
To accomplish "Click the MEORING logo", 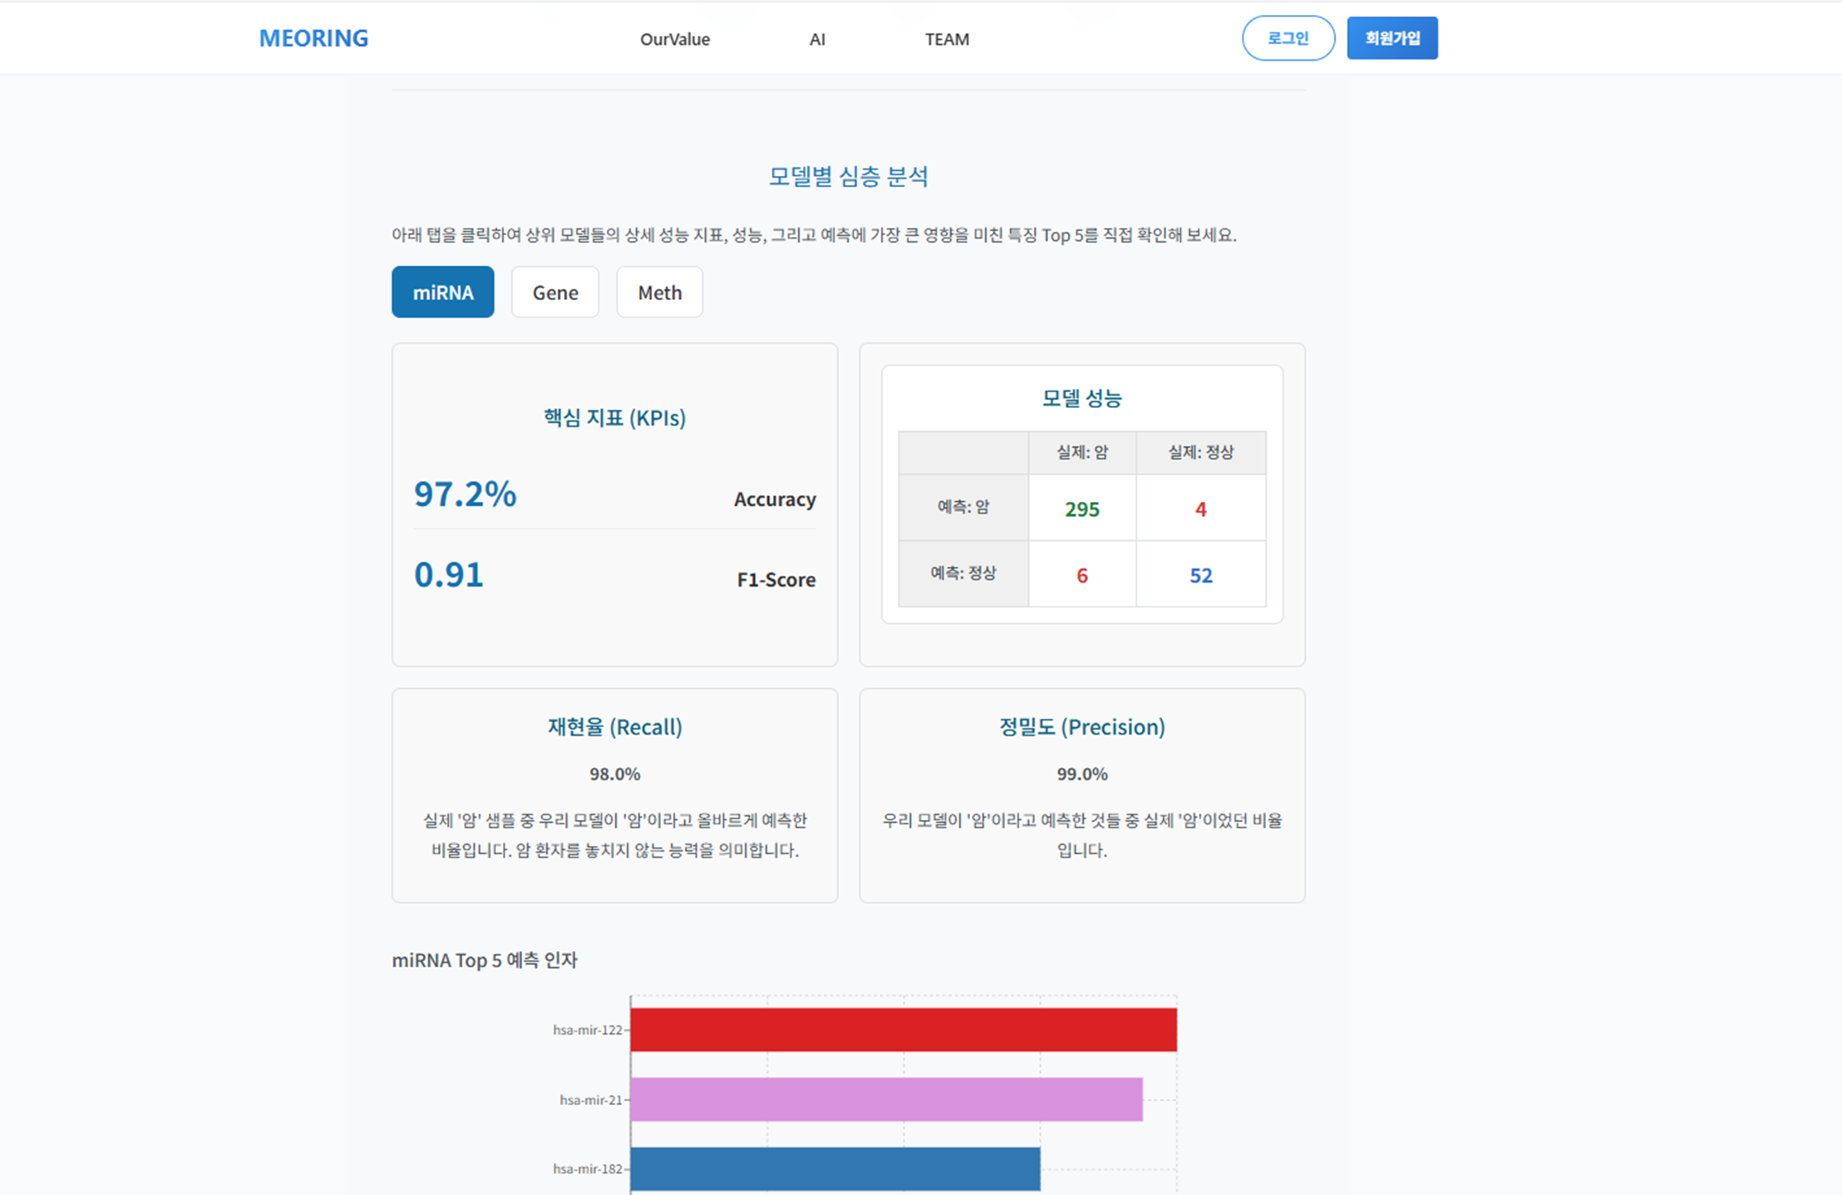I will (313, 38).
